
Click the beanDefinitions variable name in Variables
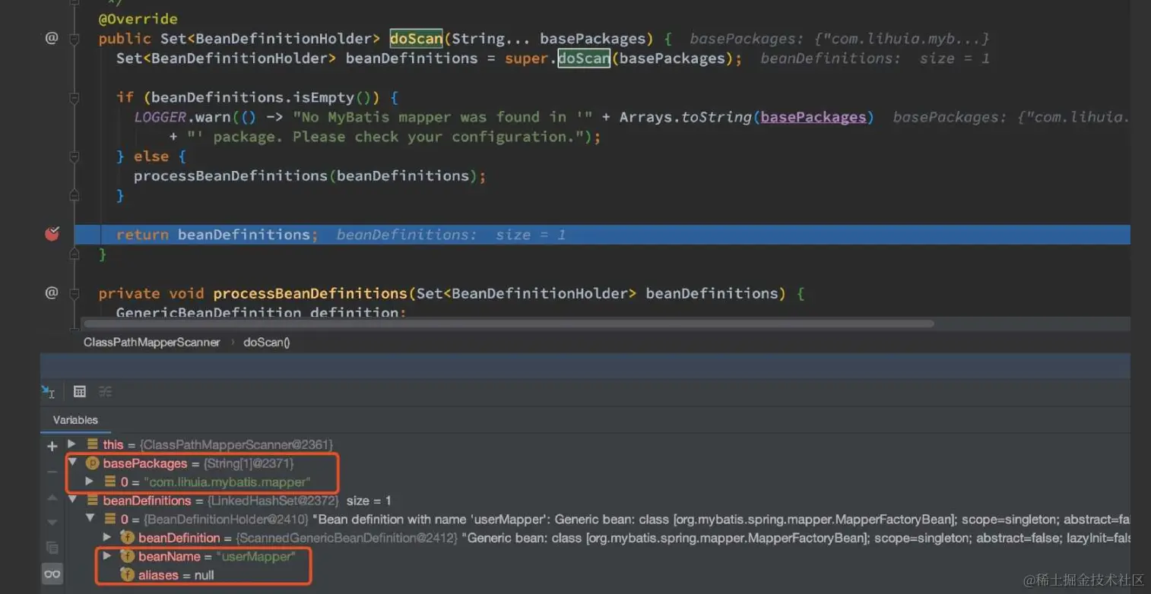pyautogui.click(x=147, y=501)
